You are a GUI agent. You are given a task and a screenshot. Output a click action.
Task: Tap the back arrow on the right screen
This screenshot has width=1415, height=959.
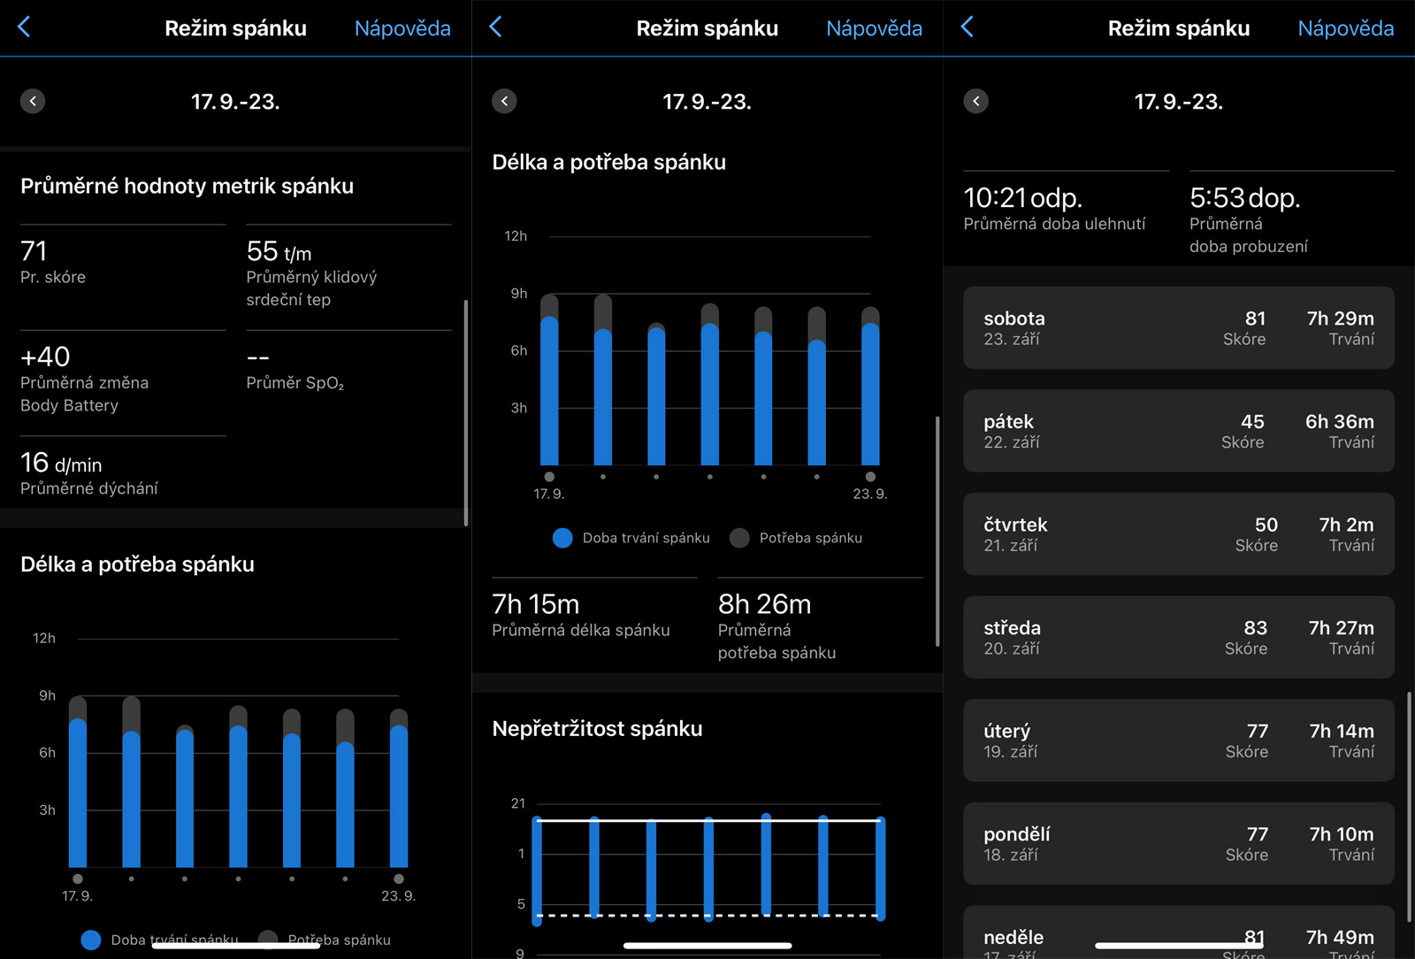pyautogui.click(x=968, y=27)
